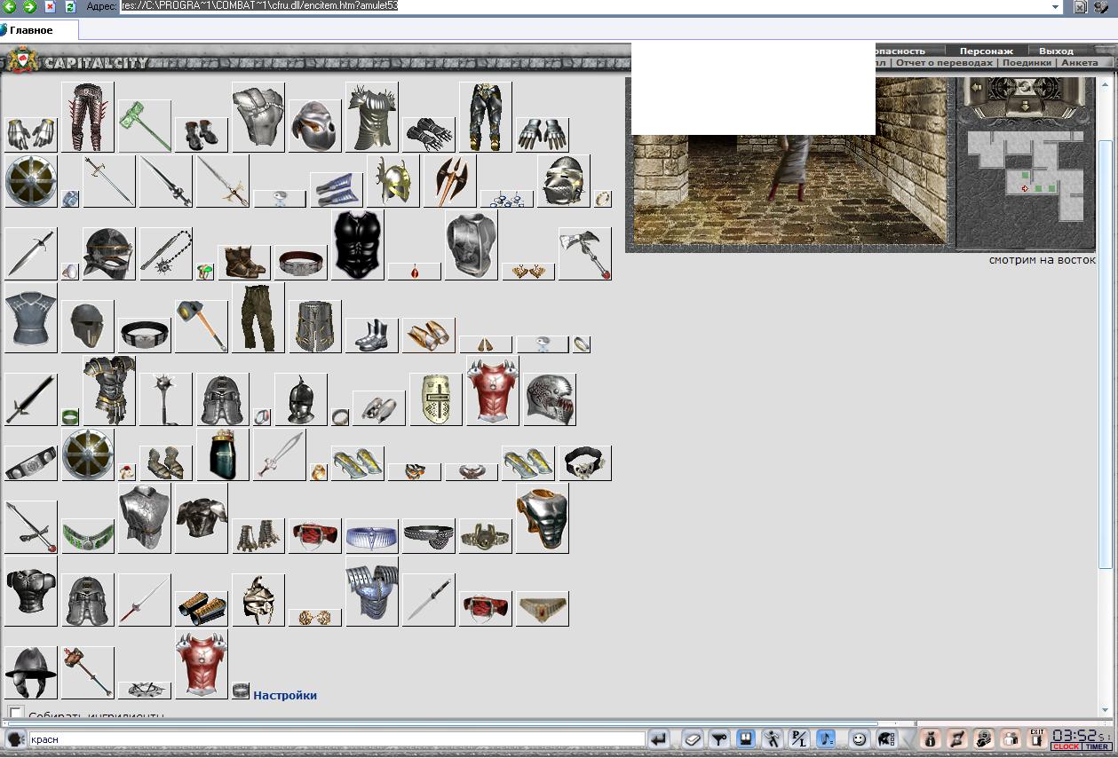Click the Настройки link
The width and height of the screenshot is (1118, 758).
coord(285,695)
